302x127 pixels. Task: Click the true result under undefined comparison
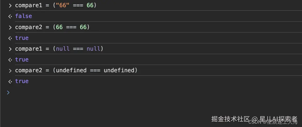(x=22, y=81)
